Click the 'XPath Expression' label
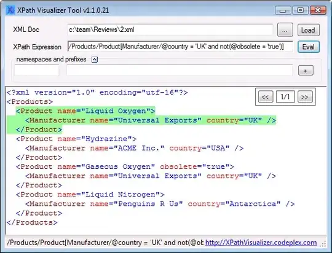The height and width of the screenshot is (253, 332). [x=37, y=47]
